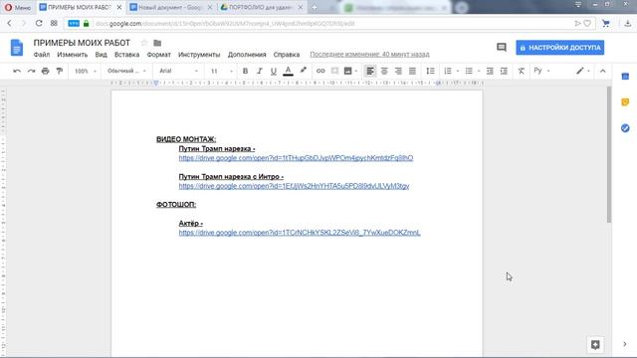The image size is (637, 358).
Task: Select the Paint format tool
Action: click(x=60, y=71)
